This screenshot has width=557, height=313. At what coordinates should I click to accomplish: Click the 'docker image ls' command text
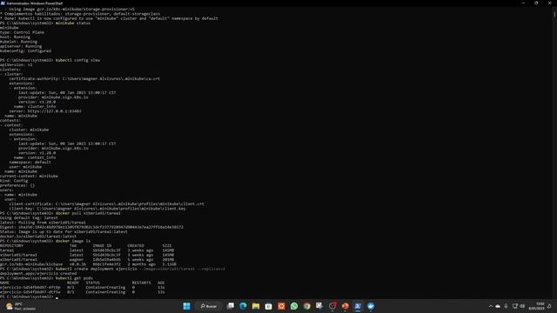(x=73, y=241)
